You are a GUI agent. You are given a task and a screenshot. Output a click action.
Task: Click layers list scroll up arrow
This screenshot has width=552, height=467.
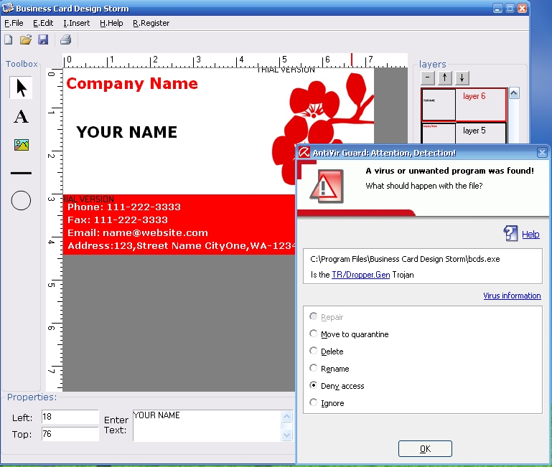514,93
